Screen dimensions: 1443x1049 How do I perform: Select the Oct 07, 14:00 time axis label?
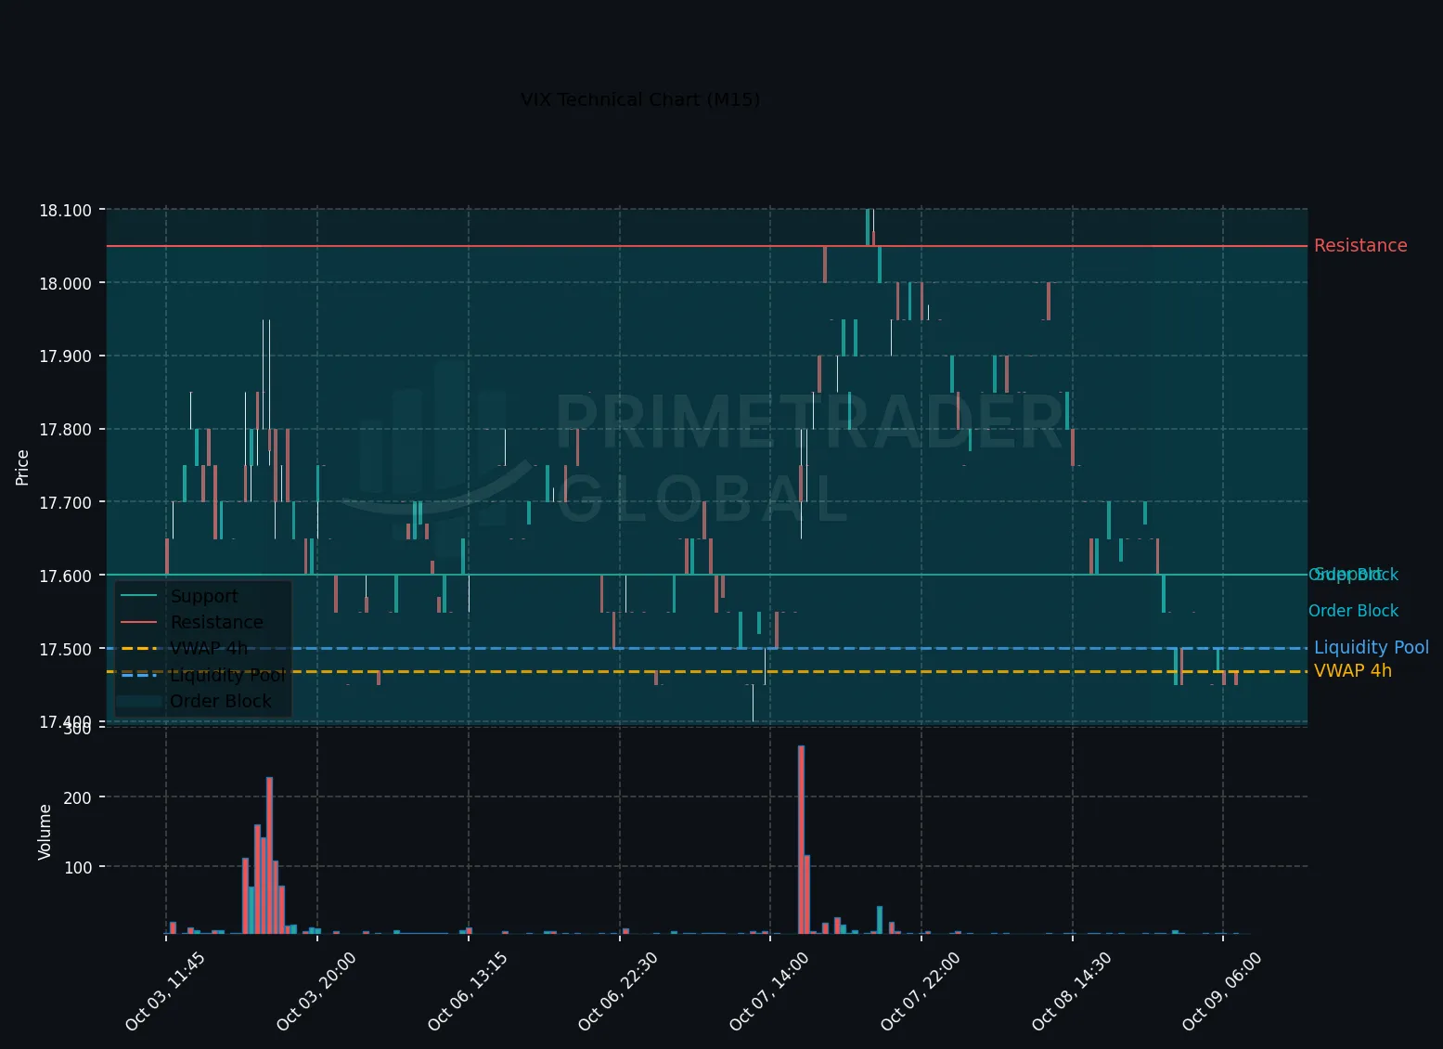click(x=769, y=991)
